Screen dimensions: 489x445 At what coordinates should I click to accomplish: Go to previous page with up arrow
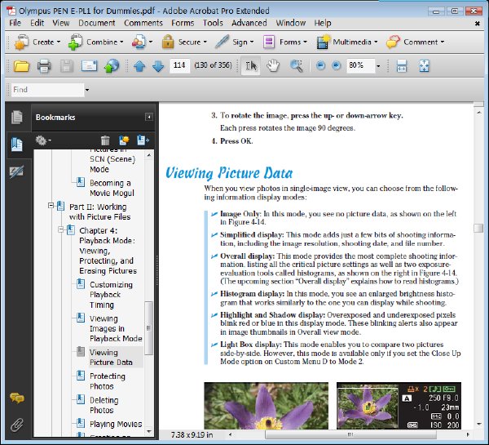point(139,66)
